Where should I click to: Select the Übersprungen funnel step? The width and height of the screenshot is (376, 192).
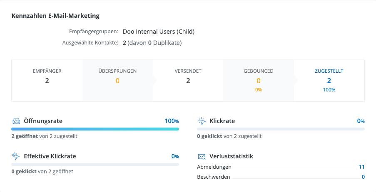point(117,80)
